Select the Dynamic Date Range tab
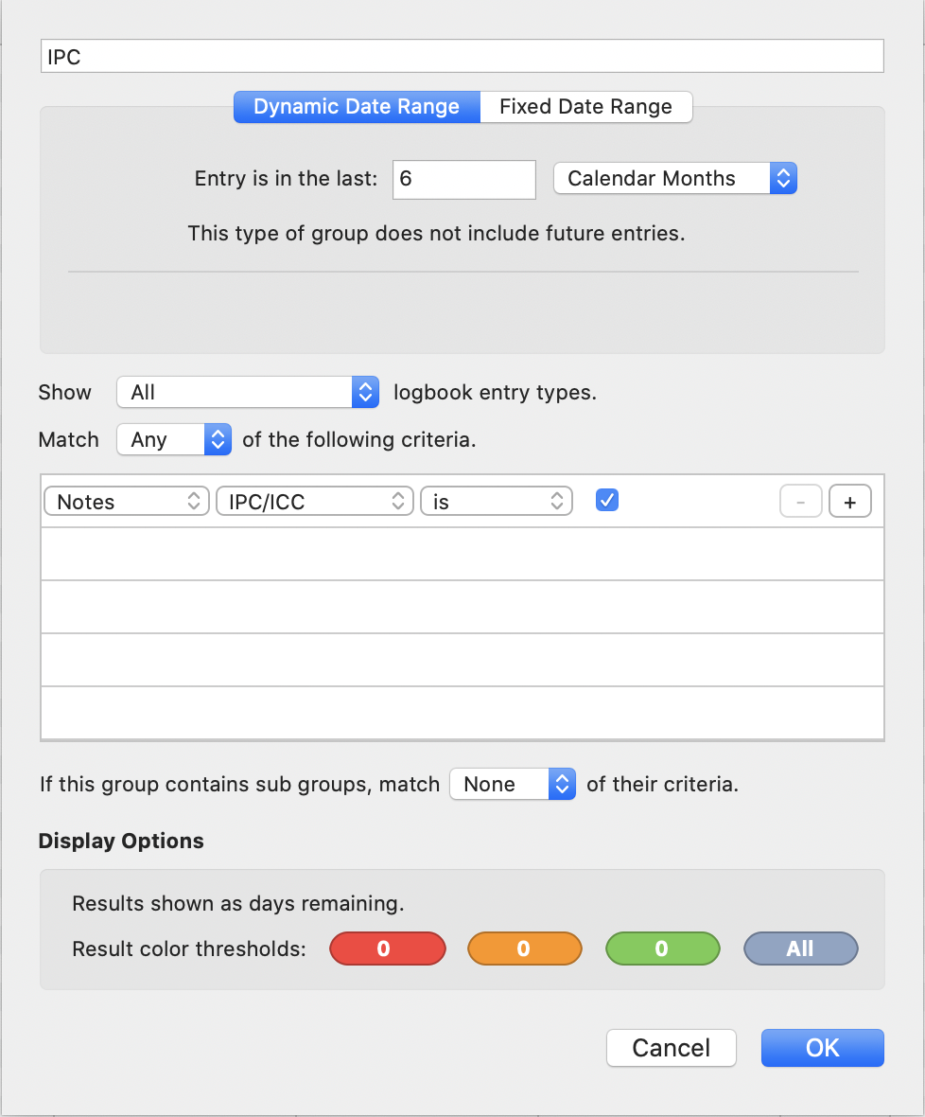The image size is (925, 1117). pos(357,107)
